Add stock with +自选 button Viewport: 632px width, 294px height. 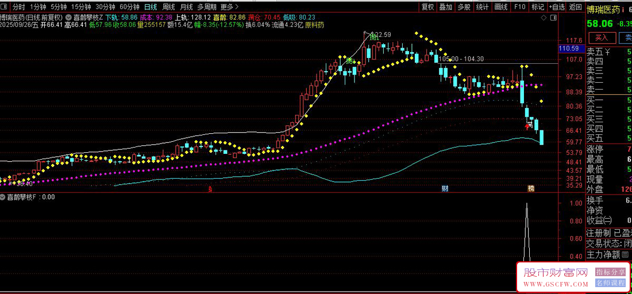click(x=557, y=7)
